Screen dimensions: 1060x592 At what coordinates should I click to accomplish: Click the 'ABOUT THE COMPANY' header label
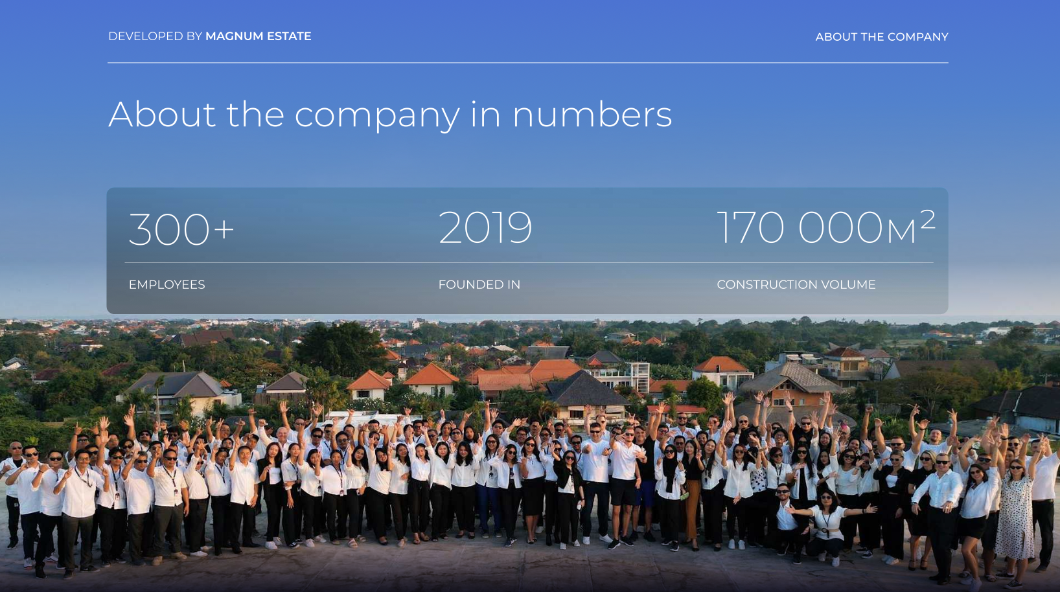[882, 37]
